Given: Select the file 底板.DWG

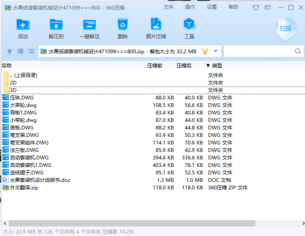Looking at the screenshot, I should (x=153, y=128).
